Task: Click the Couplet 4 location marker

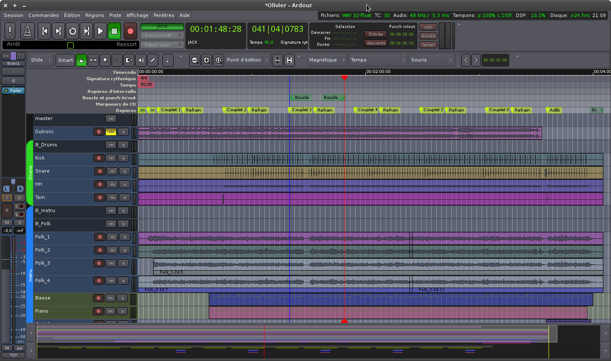Action: pyautogui.click(x=367, y=110)
